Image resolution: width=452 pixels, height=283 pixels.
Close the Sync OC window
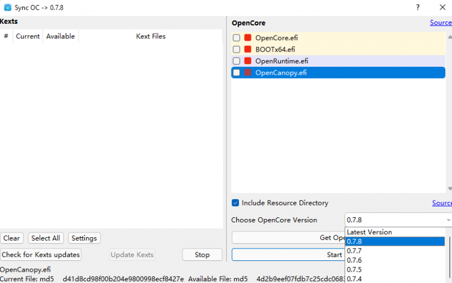click(442, 7)
